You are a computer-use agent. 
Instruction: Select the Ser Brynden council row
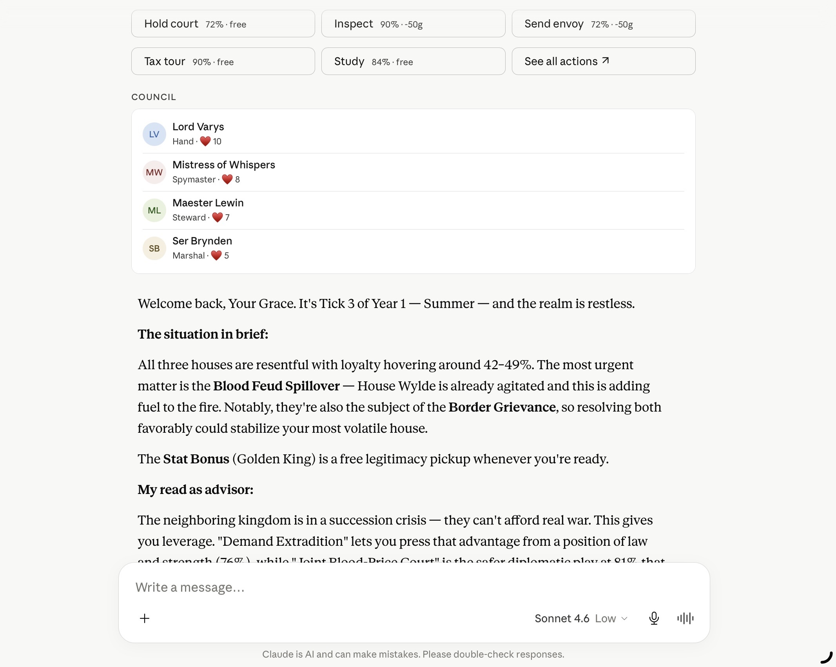tap(413, 248)
